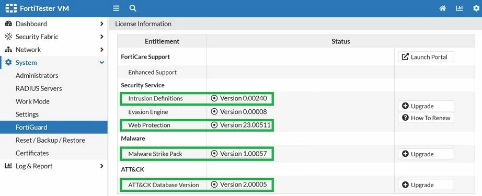
Task: Click the How To Renew button
Action: (x=426, y=118)
